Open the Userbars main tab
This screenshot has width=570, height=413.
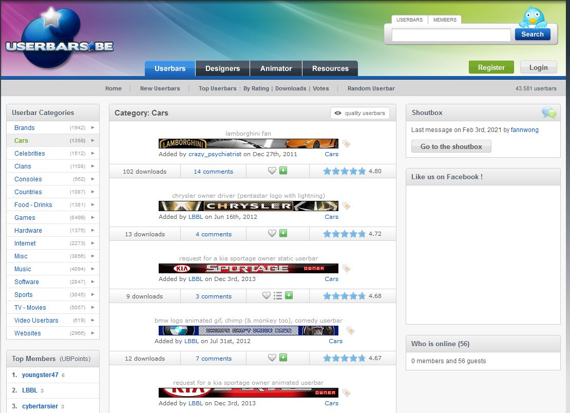170,68
